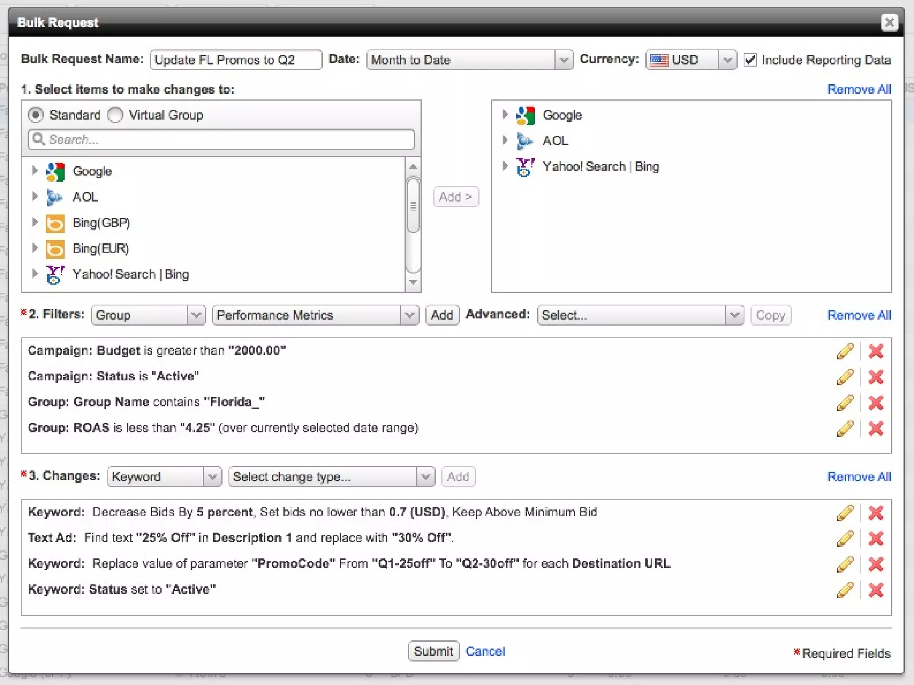Image resolution: width=914 pixels, height=685 pixels.
Task: Edit the Budget greater than 2000.00 filter
Action: (x=845, y=351)
